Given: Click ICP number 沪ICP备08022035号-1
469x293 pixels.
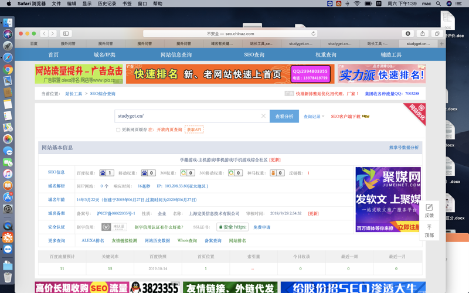Looking at the screenshot, I should pos(116,213).
